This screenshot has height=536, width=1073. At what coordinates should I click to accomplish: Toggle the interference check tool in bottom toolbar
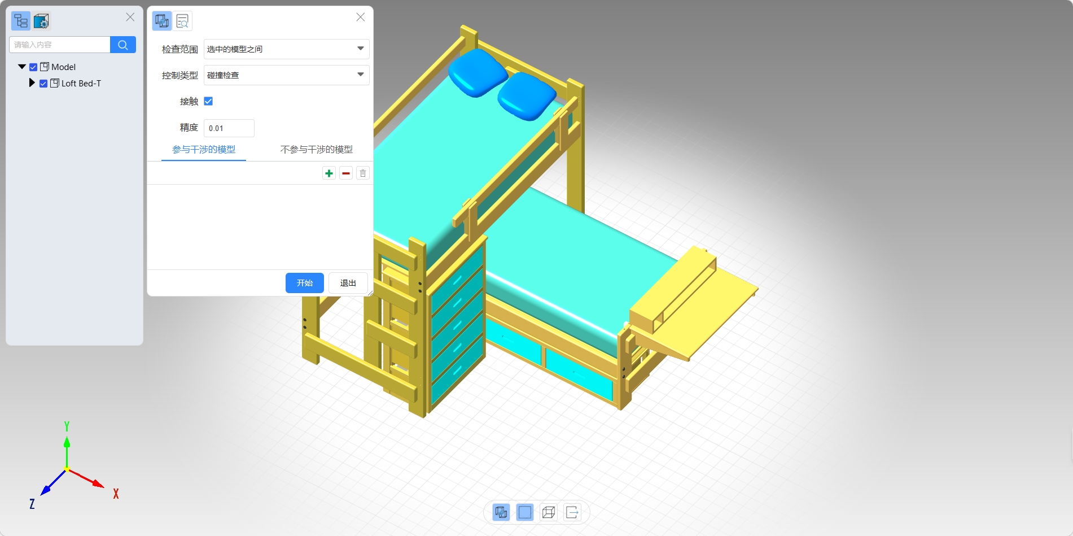[501, 512]
